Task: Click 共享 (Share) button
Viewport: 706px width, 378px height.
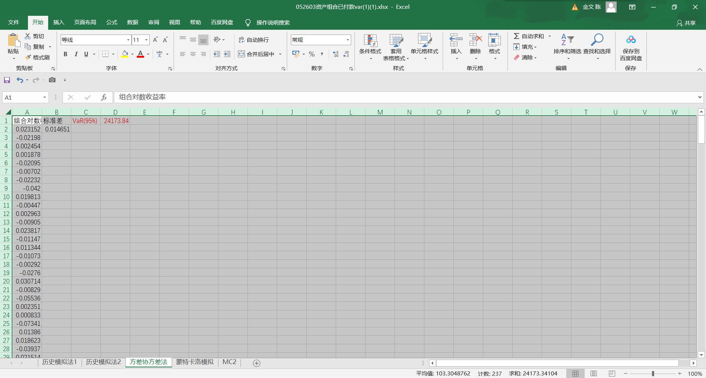Action: tap(686, 23)
